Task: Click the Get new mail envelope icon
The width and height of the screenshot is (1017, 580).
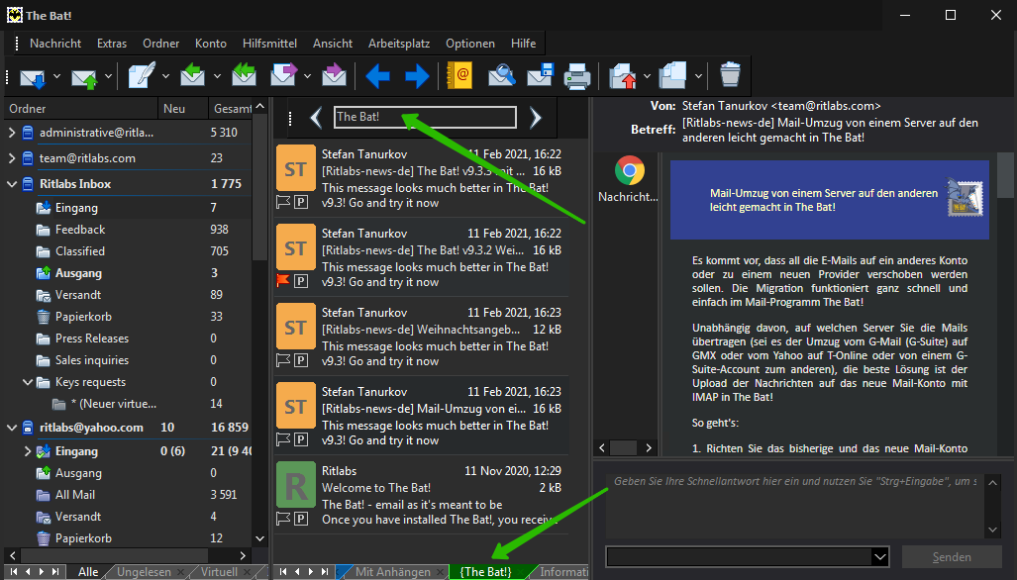Action: 33,76
